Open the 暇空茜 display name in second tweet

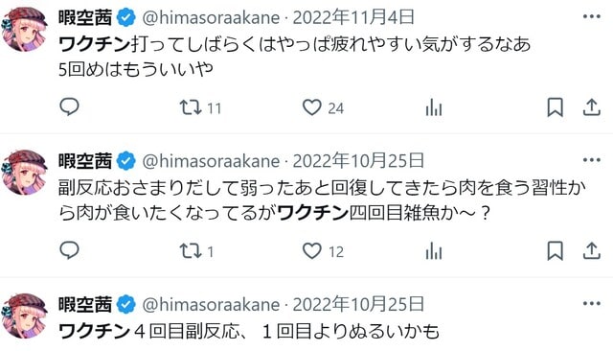coord(85,161)
